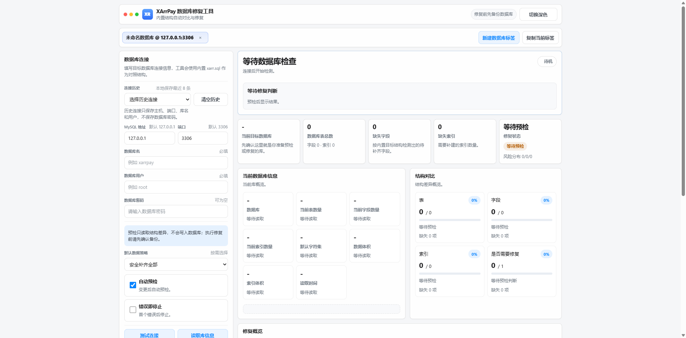Enable the 错误即停止 checkbox

pos(133,309)
